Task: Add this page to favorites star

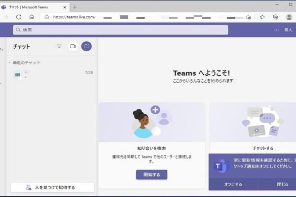Action: (248, 17)
